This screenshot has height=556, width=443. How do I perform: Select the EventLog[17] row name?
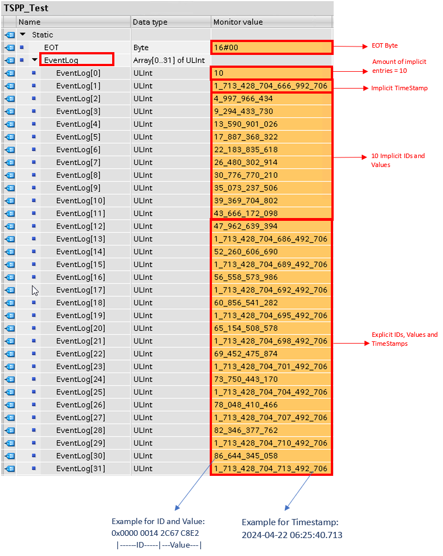pos(81,290)
